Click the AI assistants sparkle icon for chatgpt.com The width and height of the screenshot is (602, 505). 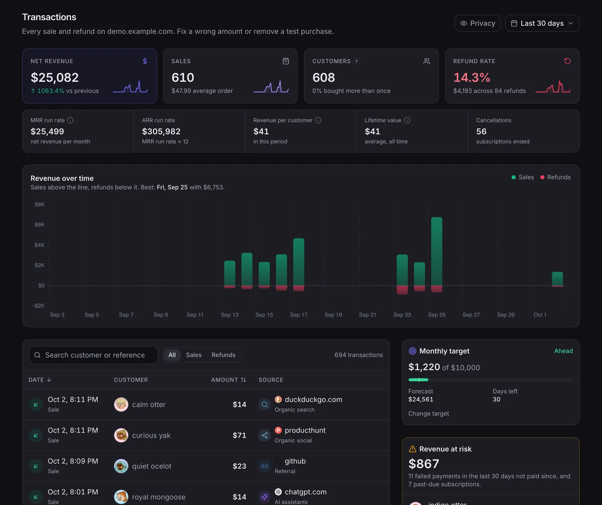point(265,497)
